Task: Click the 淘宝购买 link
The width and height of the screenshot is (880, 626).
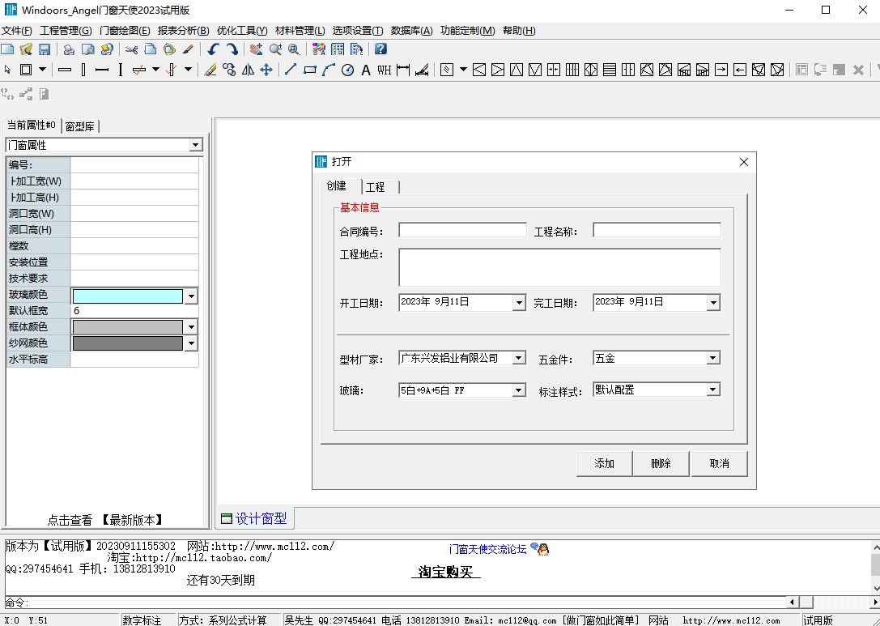Action: pos(446,572)
